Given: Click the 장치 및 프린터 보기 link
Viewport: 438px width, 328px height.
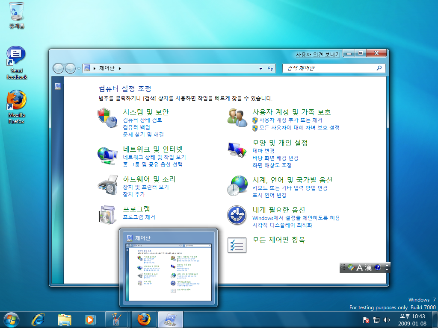Looking at the screenshot, I should pos(146,187).
